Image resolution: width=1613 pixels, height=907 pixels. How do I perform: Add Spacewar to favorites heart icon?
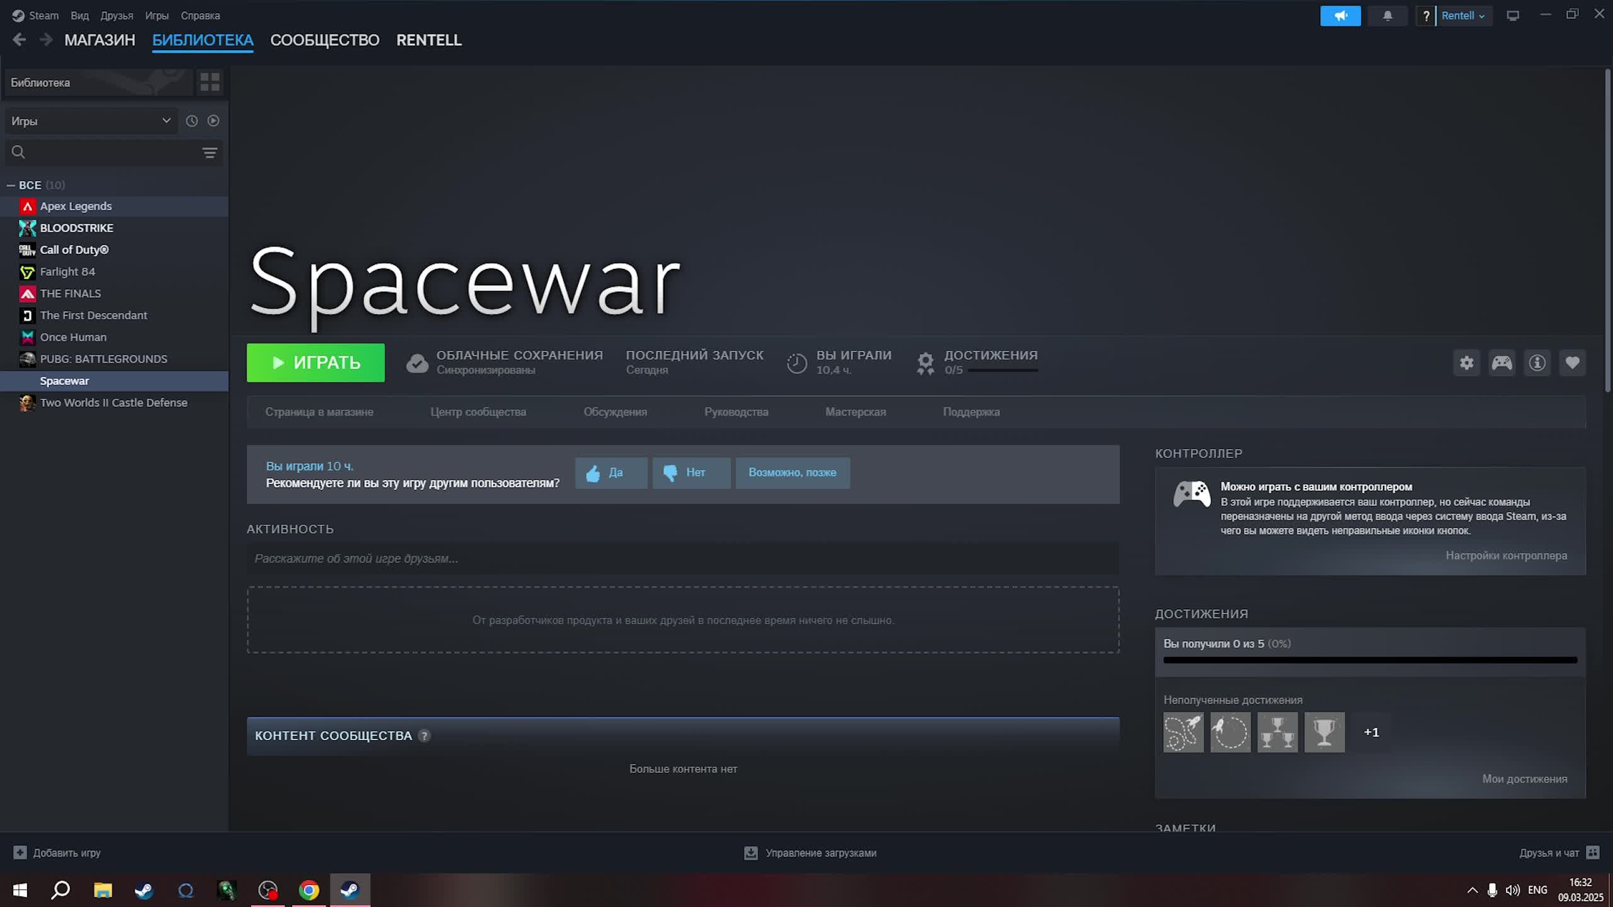point(1572,363)
